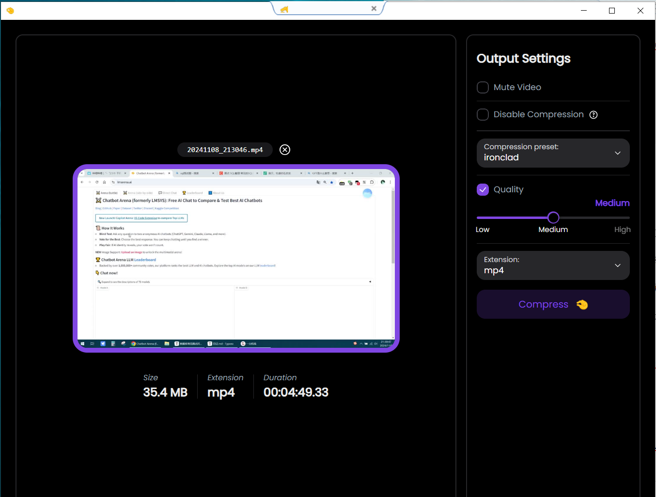This screenshot has width=656, height=497.
Task: Maximize the application window
Action: [612, 10]
